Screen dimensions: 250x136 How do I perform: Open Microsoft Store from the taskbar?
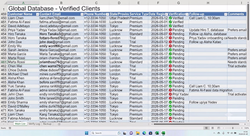[x=150, y=133]
